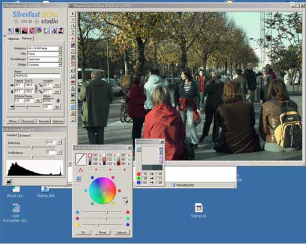Screen dimensions: 306x244
Task: Click the green icon in vertical toolbar
Action: coord(73,101)
